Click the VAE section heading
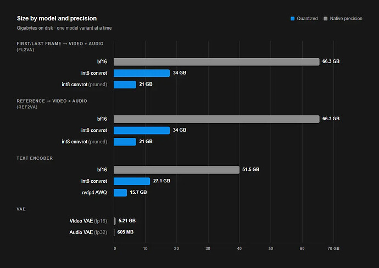Screen dimensions: 379x268 21,209
